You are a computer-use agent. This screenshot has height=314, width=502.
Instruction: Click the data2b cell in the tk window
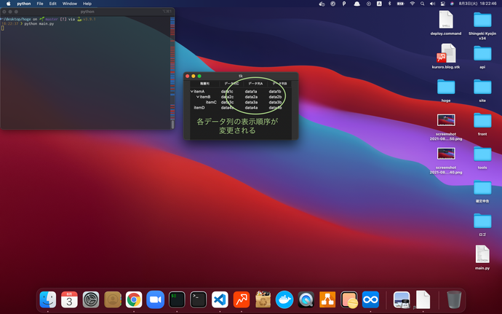[x=275, y=97]
